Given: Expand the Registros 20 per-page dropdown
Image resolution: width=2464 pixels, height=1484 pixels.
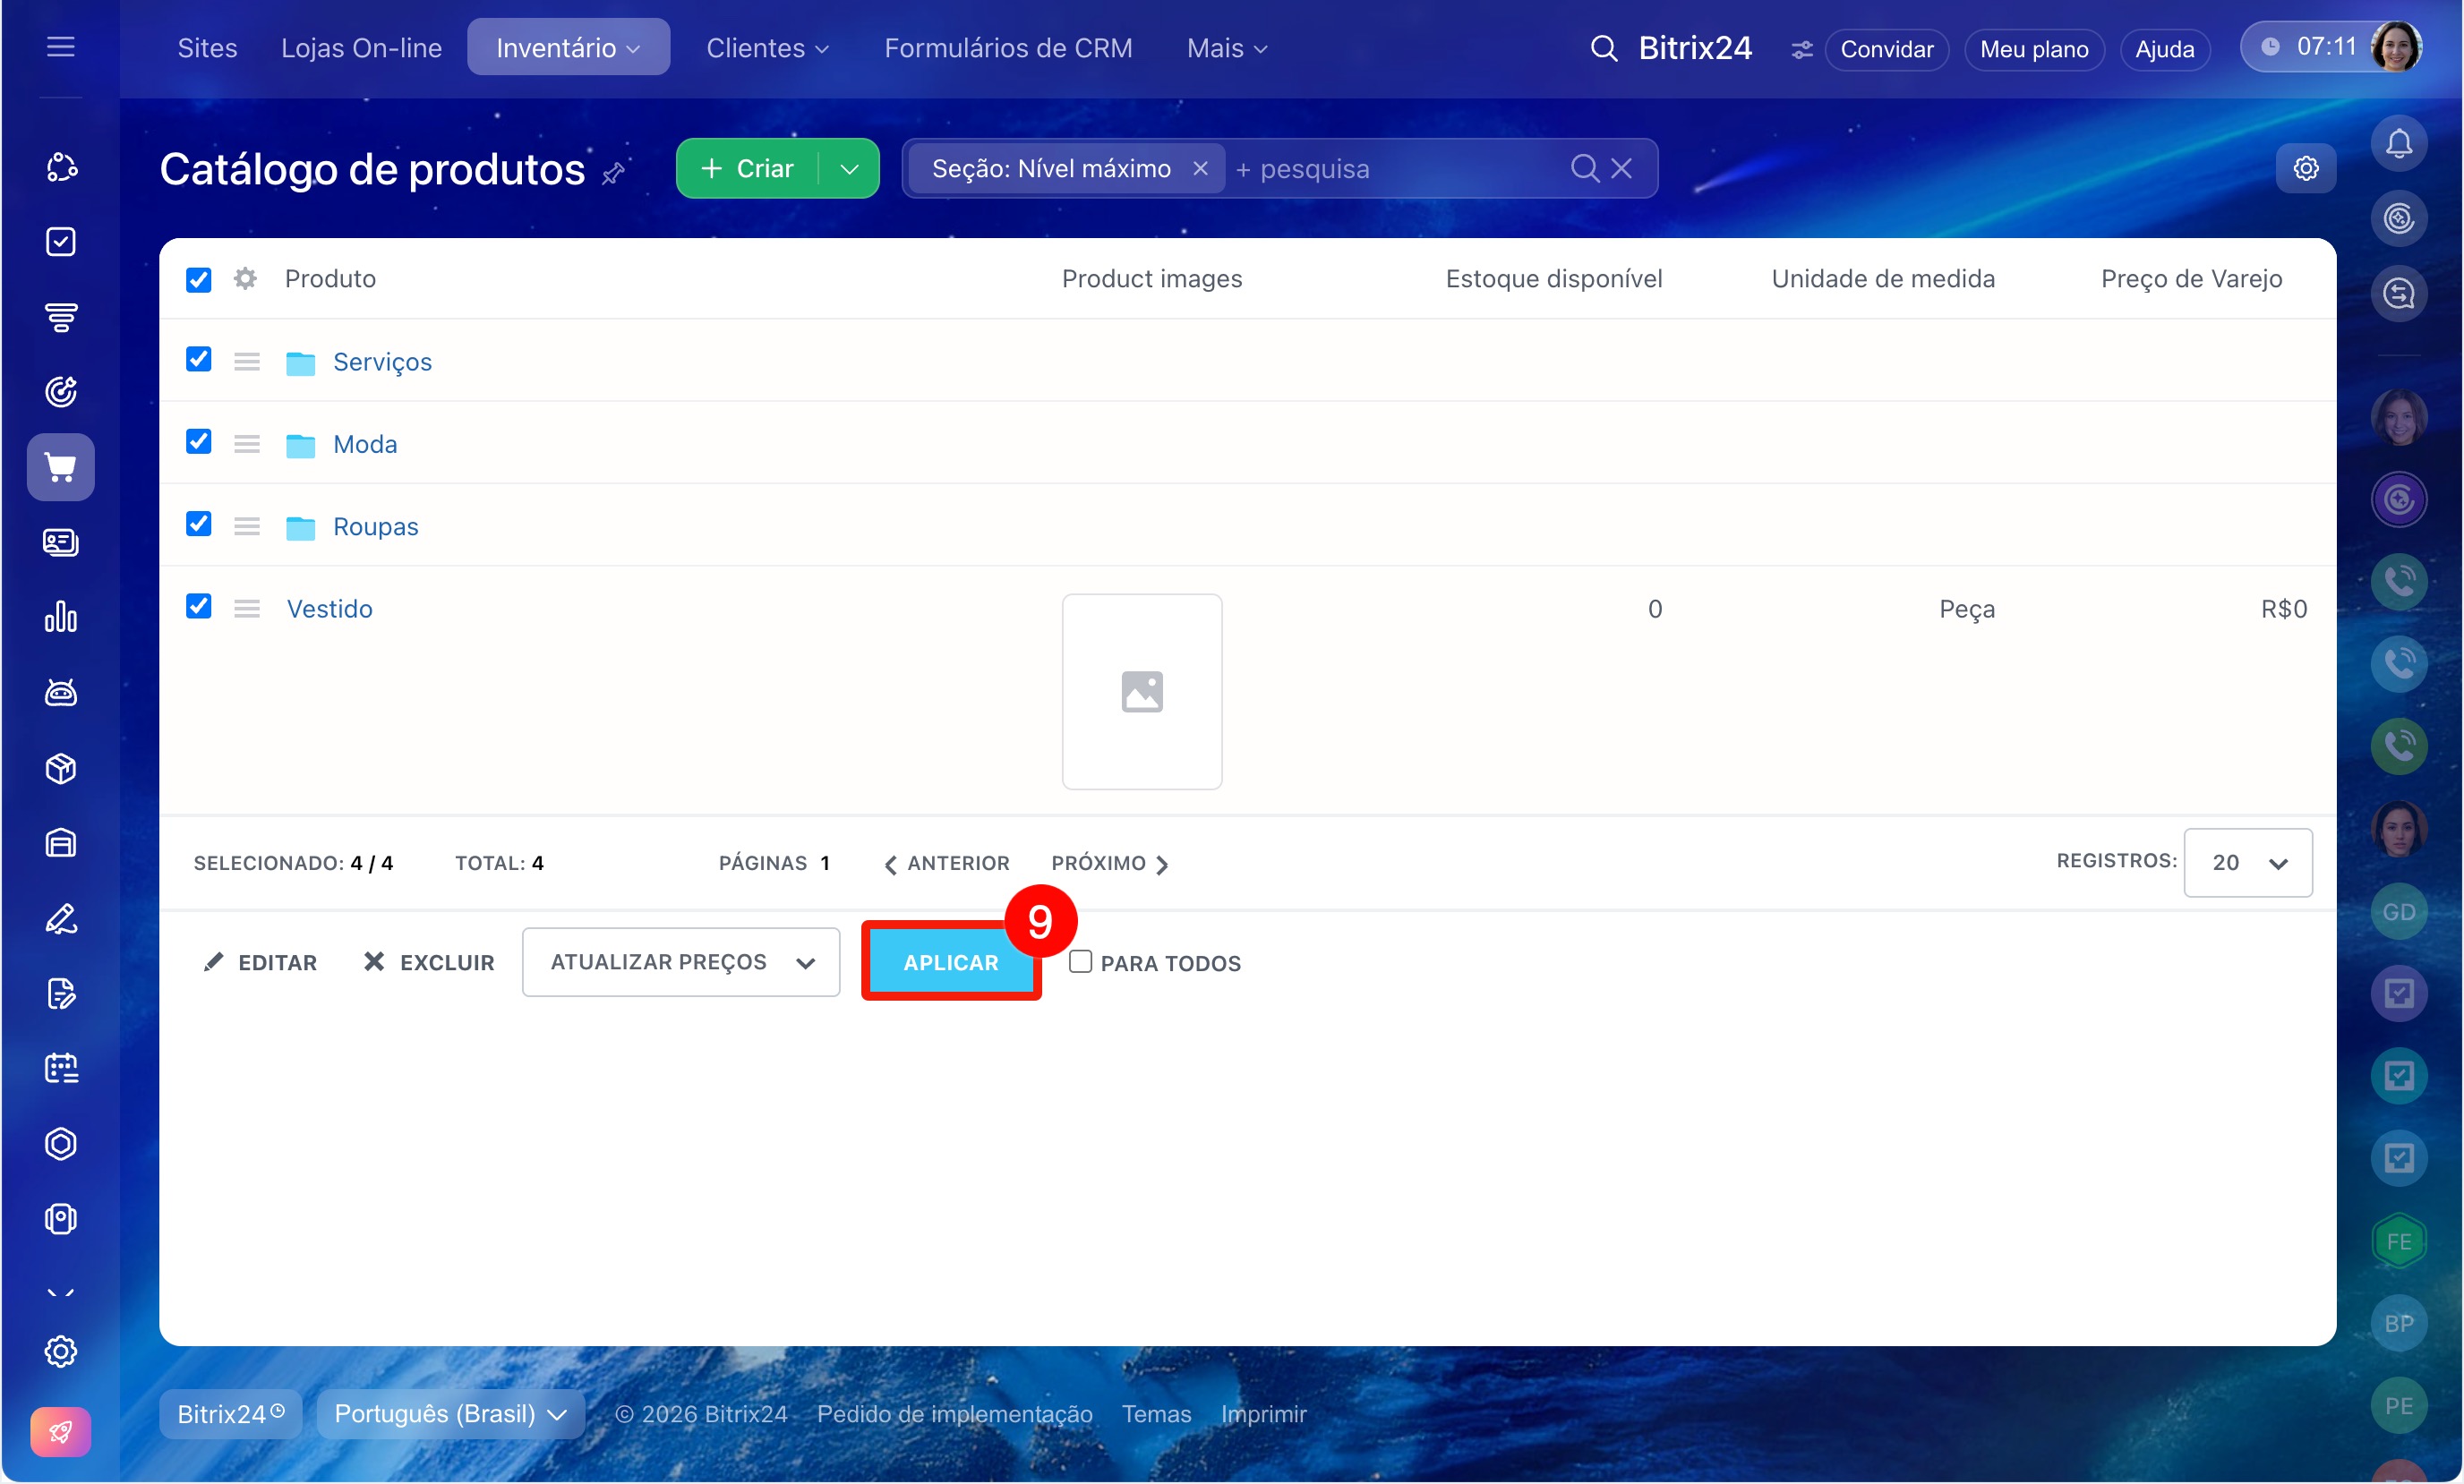Looking at the screenshot, I should click(x=2247, y=863).
